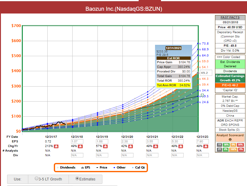
Task: Edit EPS field showing 2.38
Action: tap(127, 141)
